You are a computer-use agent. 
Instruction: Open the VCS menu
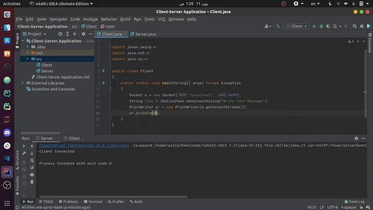click(x=161, y=19)
